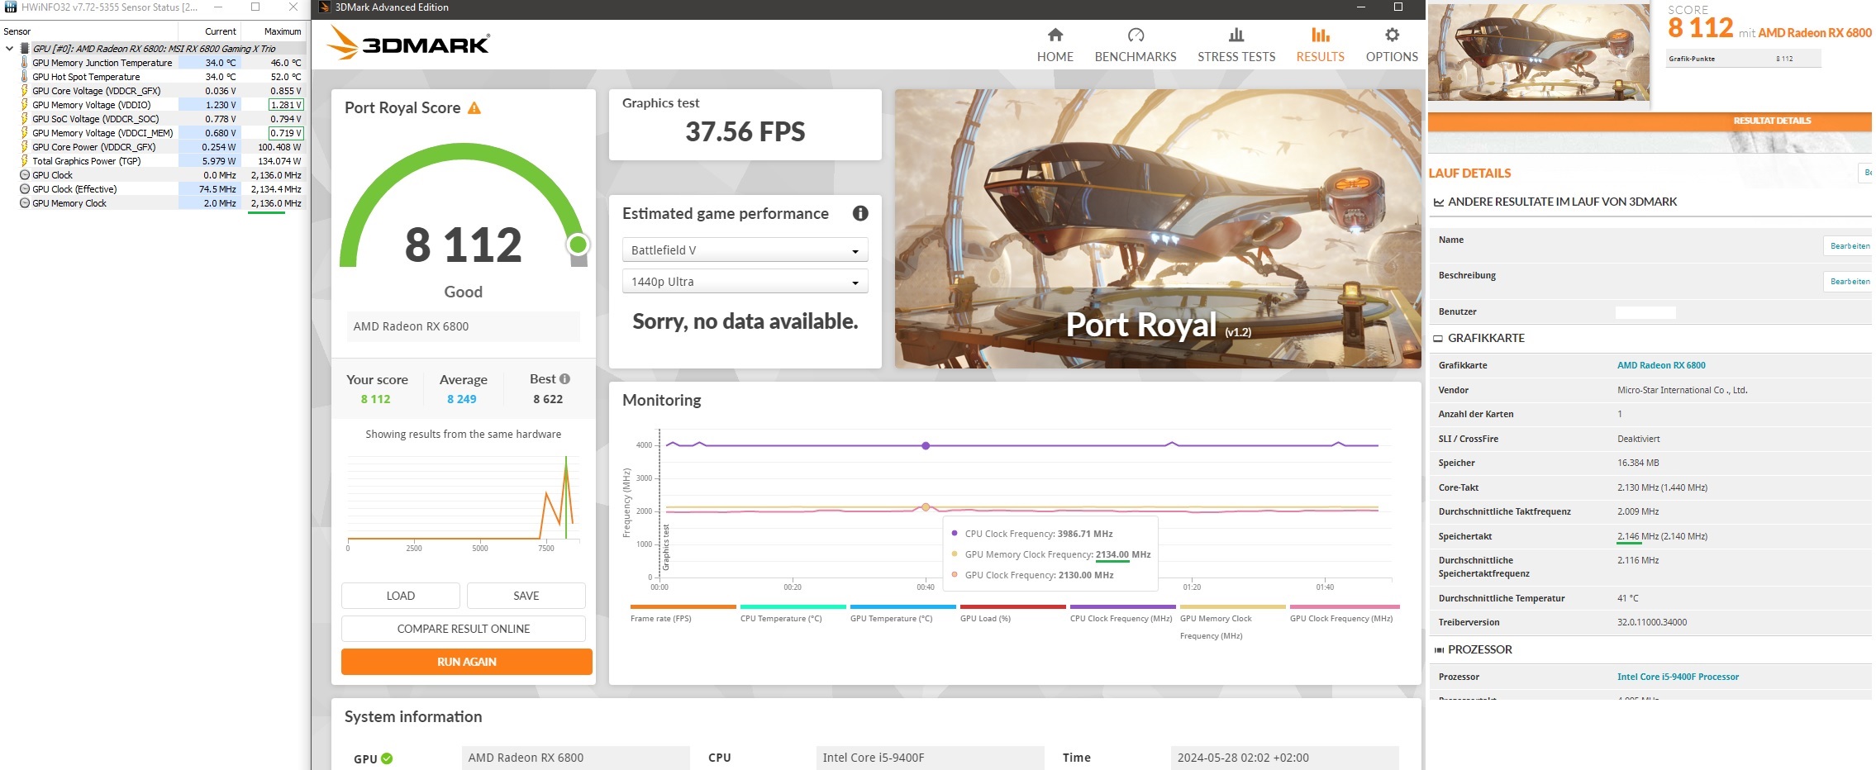Collapse the Grafikkarte section header
The height and width of the screenshot is (770, 1876).
(1478, 338)
